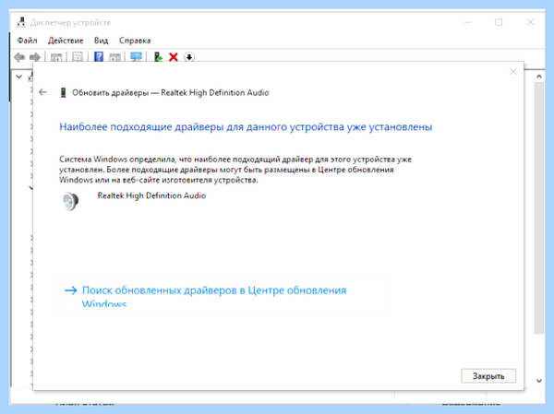The image size is (554, 414).
Task: Click the red X Uninstall device icon
Action: point(174,57)
